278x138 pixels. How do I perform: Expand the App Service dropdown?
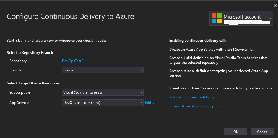[103, 102]
